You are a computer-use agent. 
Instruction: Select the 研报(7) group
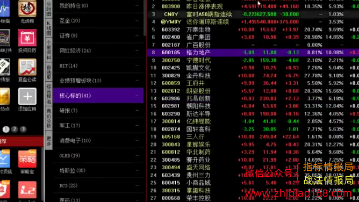click(98, 111)
